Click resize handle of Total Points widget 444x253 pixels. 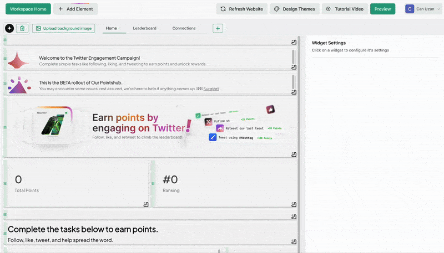[146, 204]
